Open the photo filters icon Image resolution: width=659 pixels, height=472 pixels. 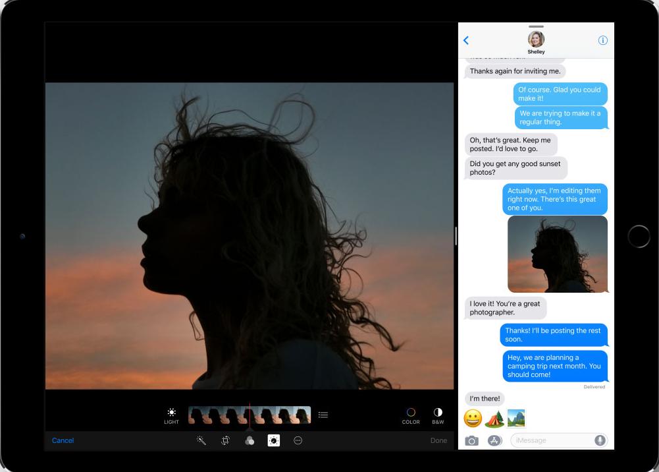click(x=250, y=440)
